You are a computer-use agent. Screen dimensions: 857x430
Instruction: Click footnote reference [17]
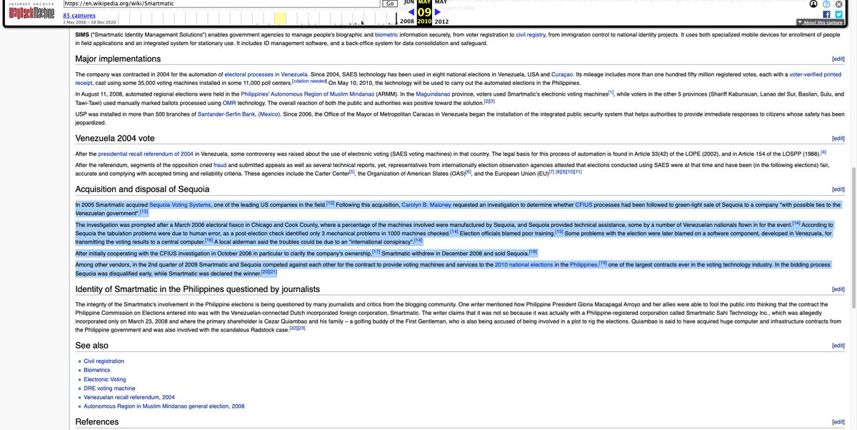pyautogui.click(x=376, y=251)
